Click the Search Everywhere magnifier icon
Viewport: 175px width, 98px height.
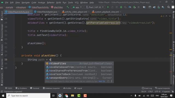pos(168,7)
